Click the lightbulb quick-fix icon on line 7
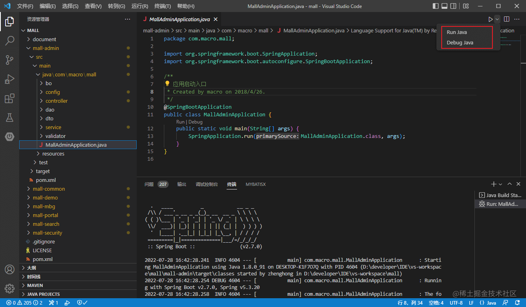The height and width of the screenshot is (307, 526). [x=167, y=84]
